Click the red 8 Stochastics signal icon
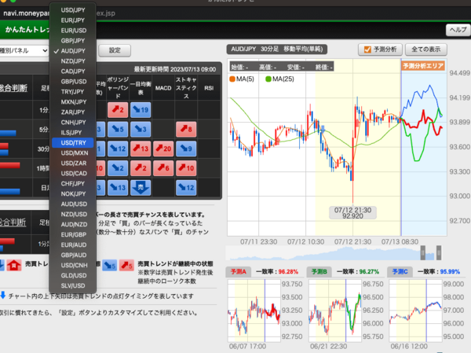471x353 pixels. click(x=186, y=128)
